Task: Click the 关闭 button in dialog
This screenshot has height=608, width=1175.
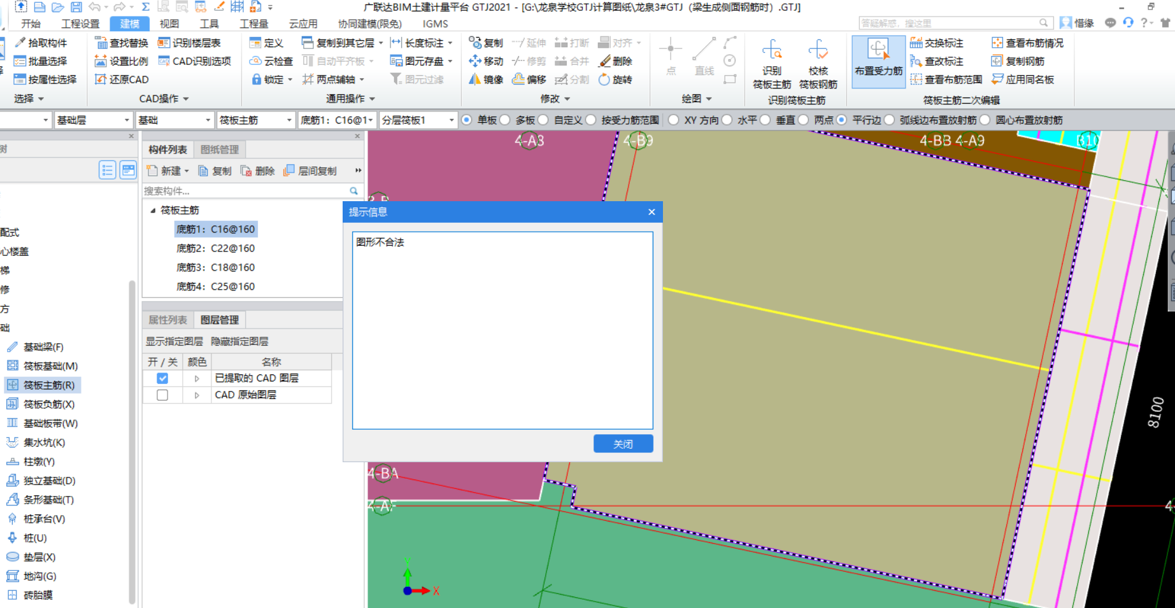Action: (623, 444)
